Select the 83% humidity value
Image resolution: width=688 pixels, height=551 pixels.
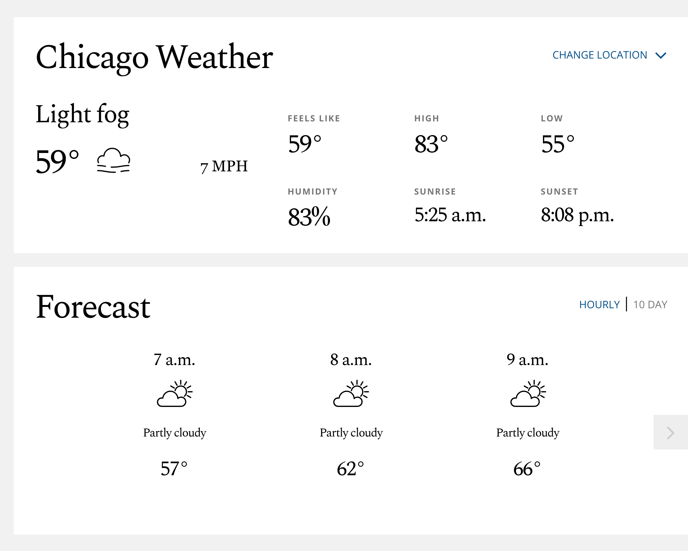coord(309,217)
